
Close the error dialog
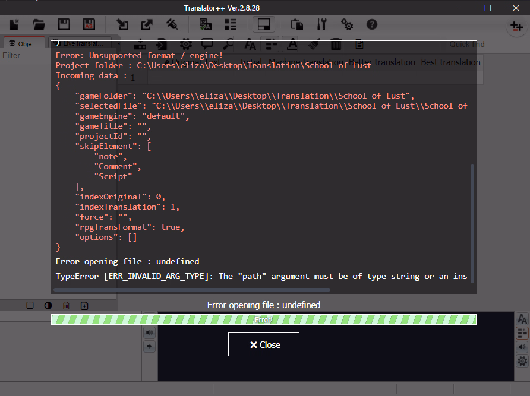click(x=264, y=344)
